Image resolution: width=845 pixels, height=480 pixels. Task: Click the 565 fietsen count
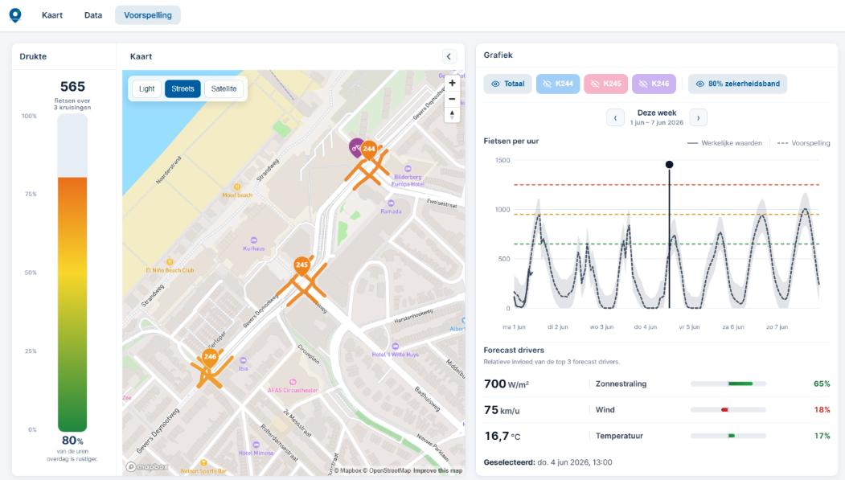pyautogui.click(x=72, y=87)
